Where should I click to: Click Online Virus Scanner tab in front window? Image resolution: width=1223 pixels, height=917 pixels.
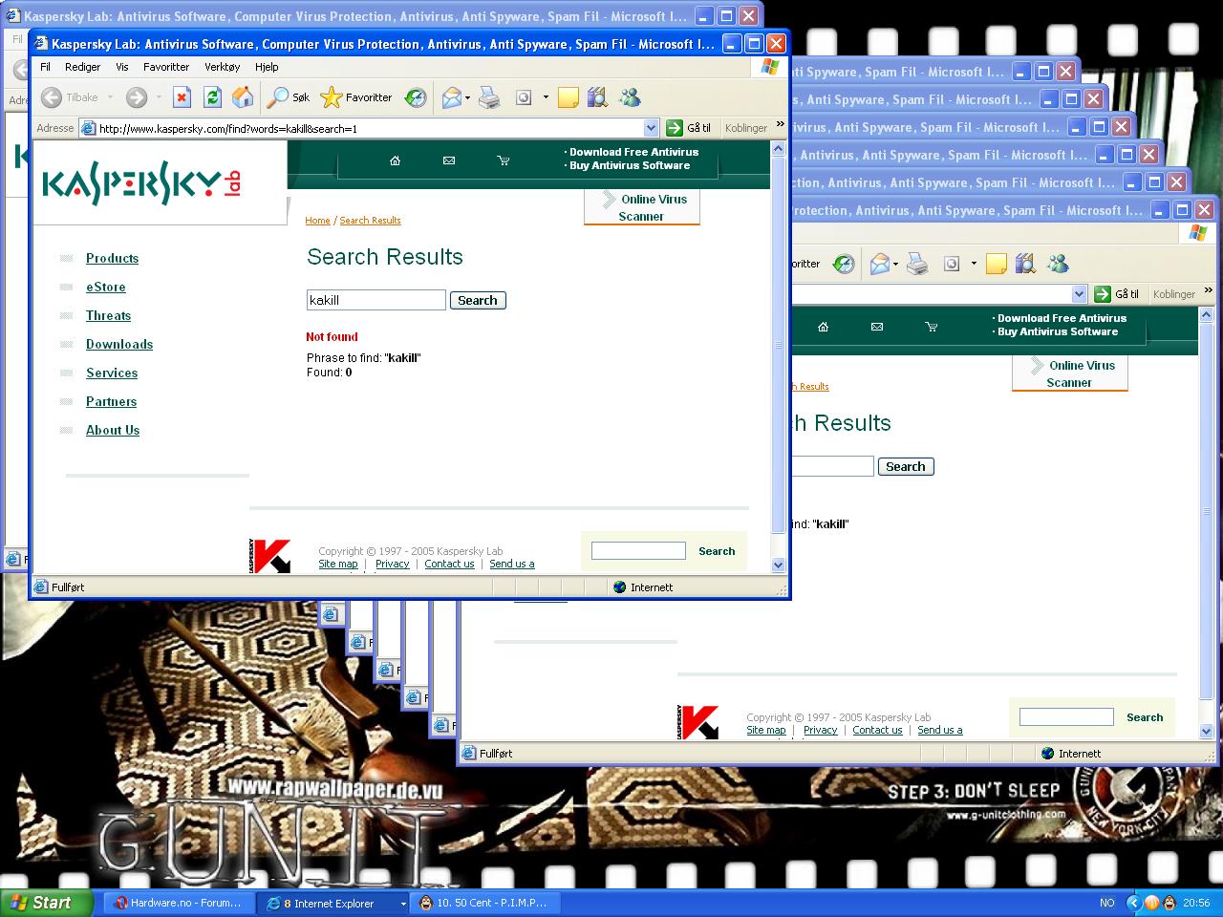click(642, 207)
